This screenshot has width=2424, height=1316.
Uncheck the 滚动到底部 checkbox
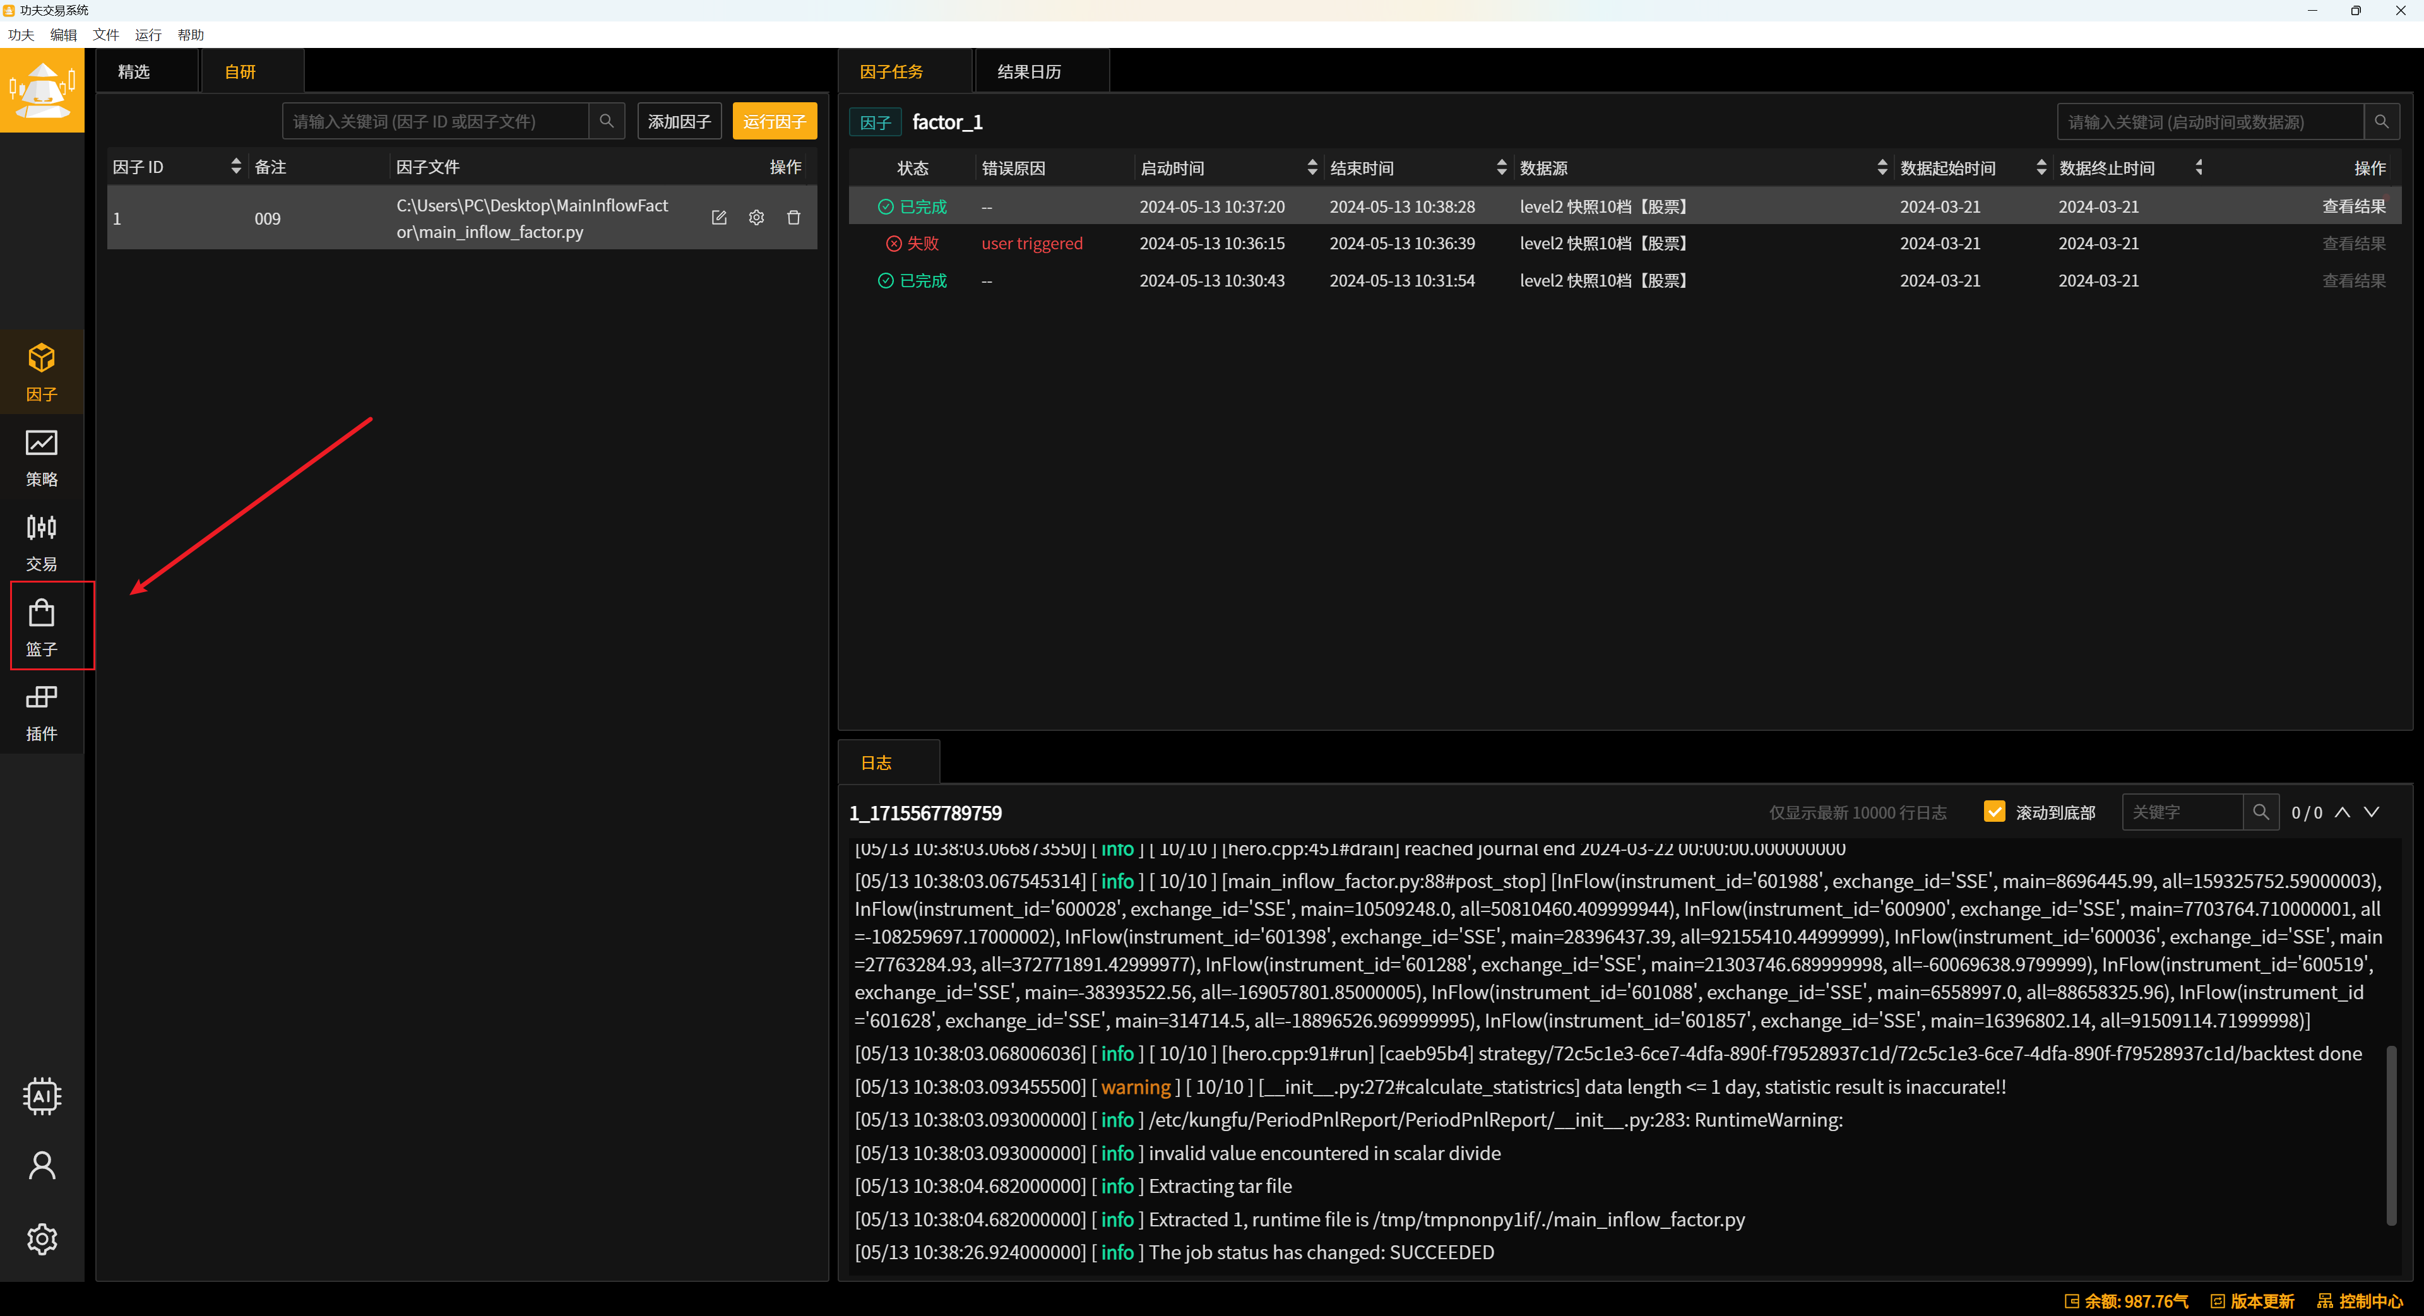[x=1994, y=811]
